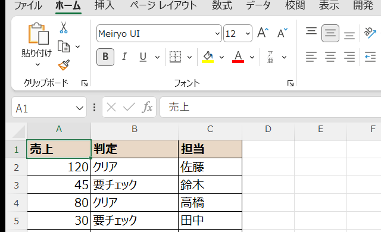
Task: Expand the borders dropdown arrow
Action: point(189,58)
